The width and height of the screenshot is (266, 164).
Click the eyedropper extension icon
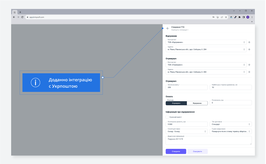235,17
